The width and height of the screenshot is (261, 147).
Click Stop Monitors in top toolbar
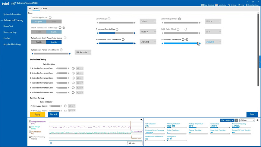pyautogui.click(x=207, y=5)
